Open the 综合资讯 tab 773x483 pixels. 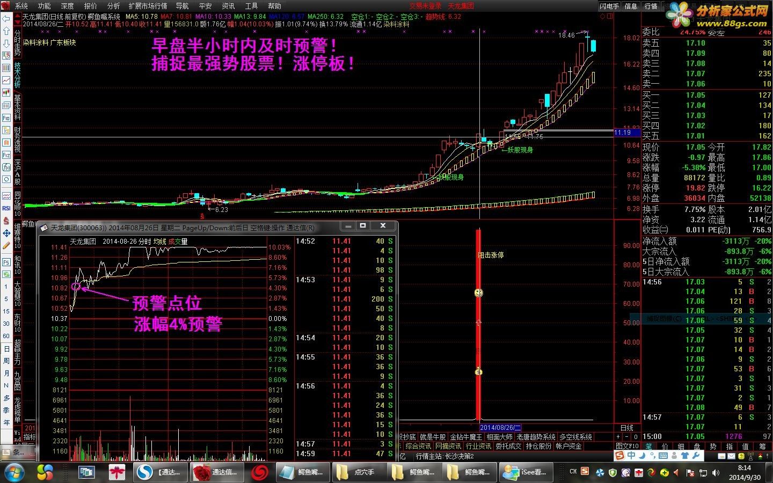[418, 446]
